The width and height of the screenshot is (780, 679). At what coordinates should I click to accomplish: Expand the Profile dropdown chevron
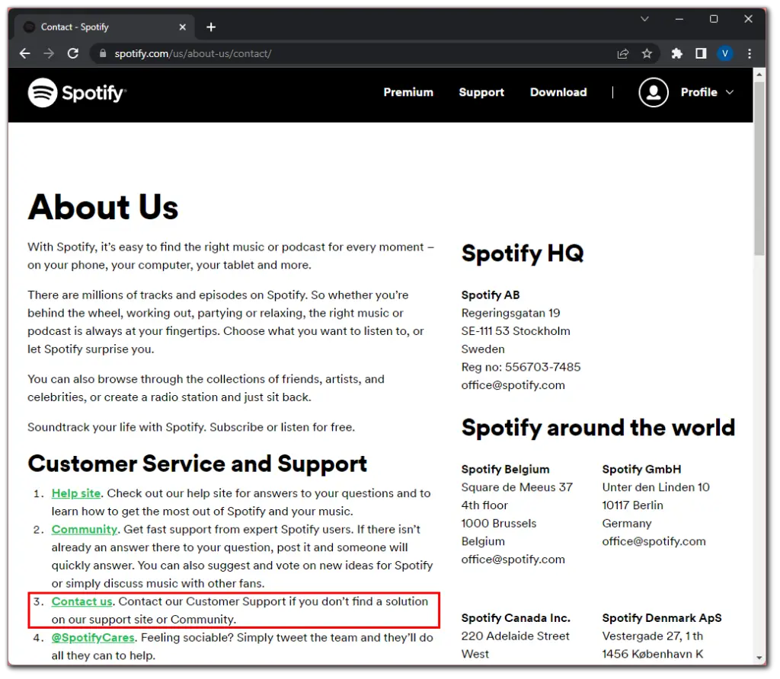tap(730, 92)
